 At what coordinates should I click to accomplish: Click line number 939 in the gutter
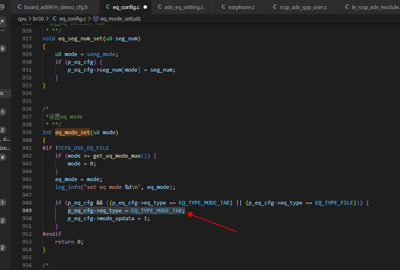pyautogui.click(x=27, y=132)
